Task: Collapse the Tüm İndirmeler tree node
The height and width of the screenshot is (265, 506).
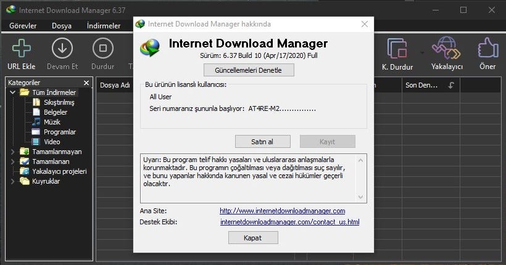Action: click(x=12, y=92)
